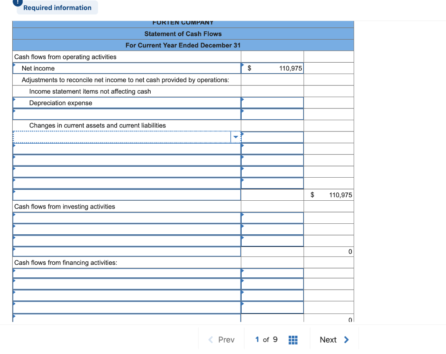
Task: Open the question grid navigator icon
Action: (293, 340)
